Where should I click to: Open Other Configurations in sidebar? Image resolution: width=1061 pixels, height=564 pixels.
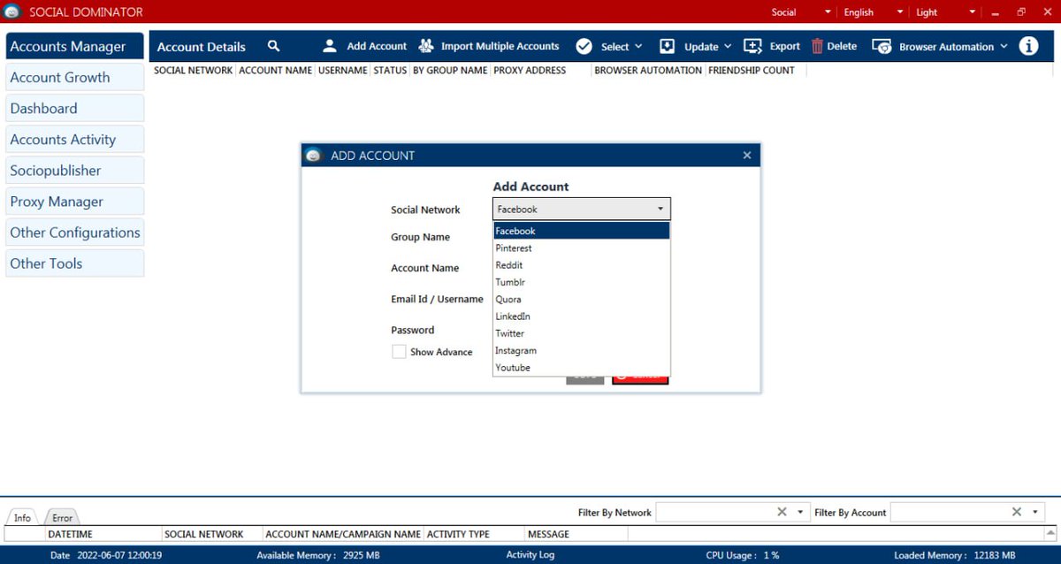(x=74, y=232)
